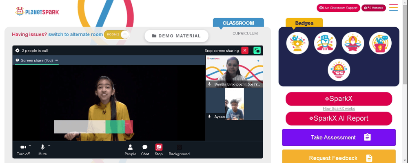Select Benitta Linjo video tile
This screenshot has height=163, width=408.
click(234, 71)
